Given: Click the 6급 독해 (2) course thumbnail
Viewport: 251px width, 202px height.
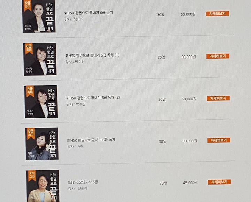Looking at the screenshot, I should point(41,102).
